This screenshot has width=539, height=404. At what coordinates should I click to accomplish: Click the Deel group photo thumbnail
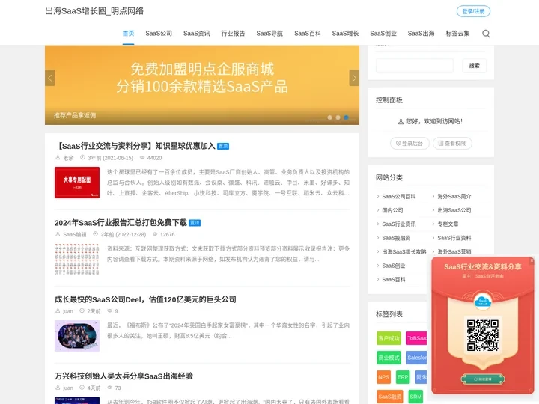pyautogui.click(x=77, y=336)
